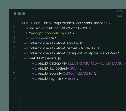The width and height of the screenshot is (126, 111).
Task: Click 'result\[score]' key on line 11
Action: (x=49, y=73)
